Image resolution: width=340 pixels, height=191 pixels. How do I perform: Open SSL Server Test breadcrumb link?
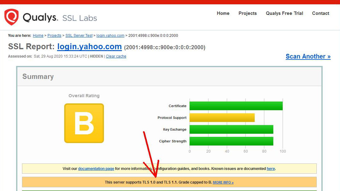coord(79,36)
